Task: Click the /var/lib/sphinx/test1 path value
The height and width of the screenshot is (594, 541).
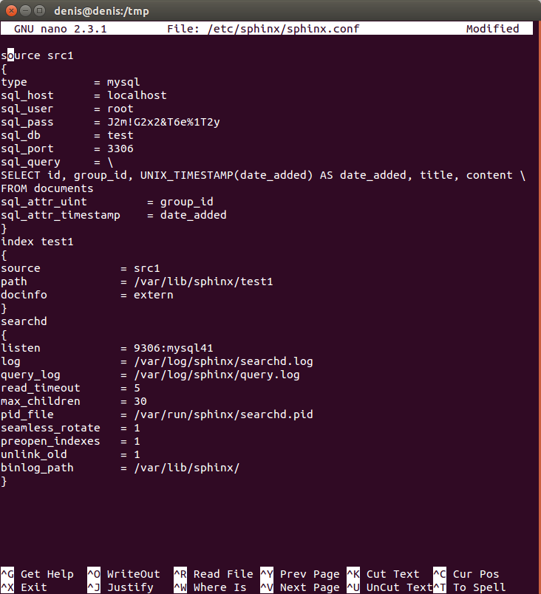Action: pyautogui.click(x=203, y=281)
